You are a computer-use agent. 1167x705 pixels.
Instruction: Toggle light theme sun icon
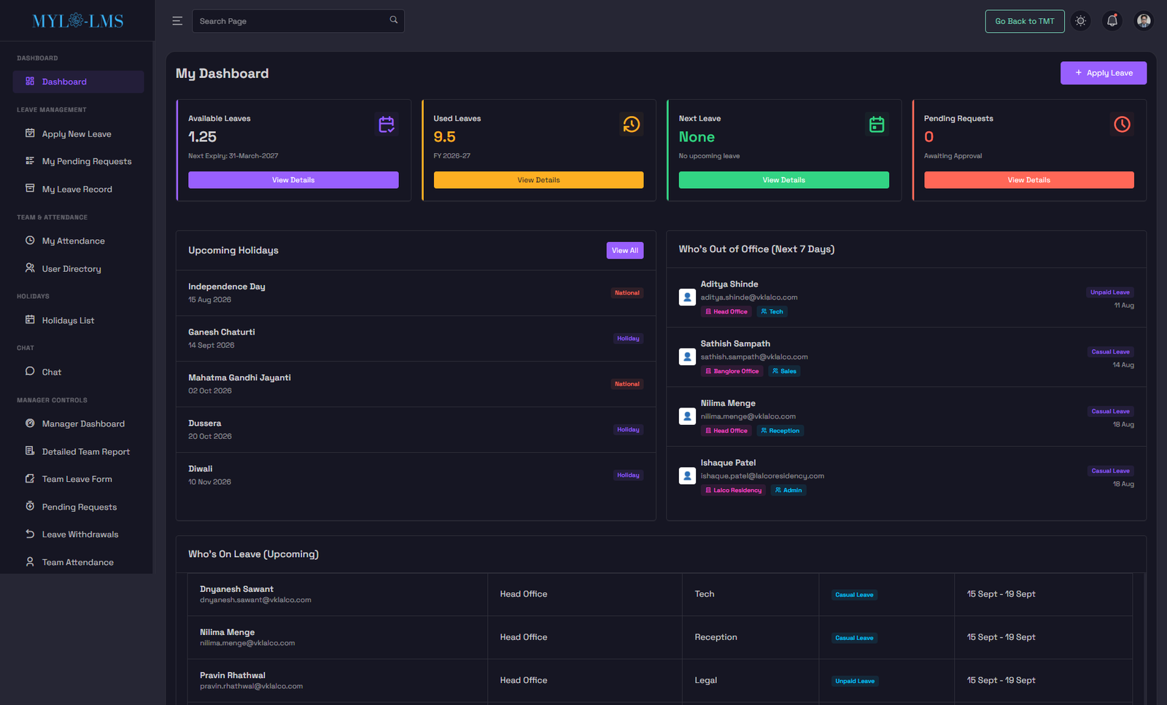(1081, 21)
